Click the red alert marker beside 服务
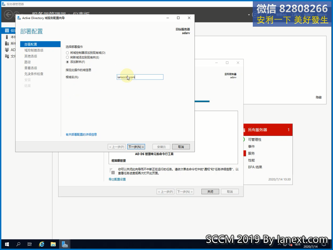Viewport: 333px width, 250px height. click(245, 153)
